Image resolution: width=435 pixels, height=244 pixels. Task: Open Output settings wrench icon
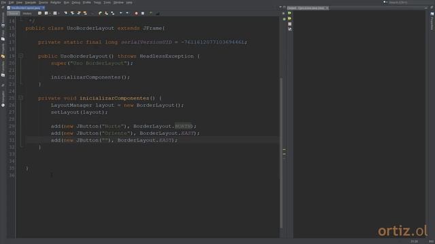[290, 29]
